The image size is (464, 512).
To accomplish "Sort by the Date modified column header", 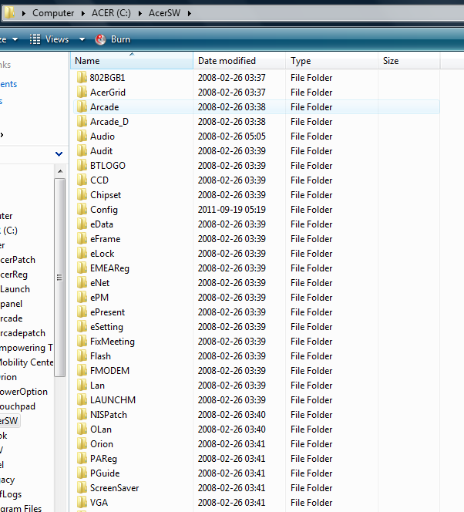I will [240, 61].
